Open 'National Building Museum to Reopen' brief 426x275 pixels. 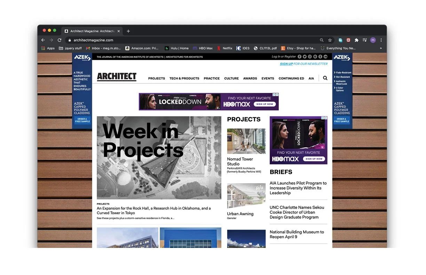tap(297, 234)
